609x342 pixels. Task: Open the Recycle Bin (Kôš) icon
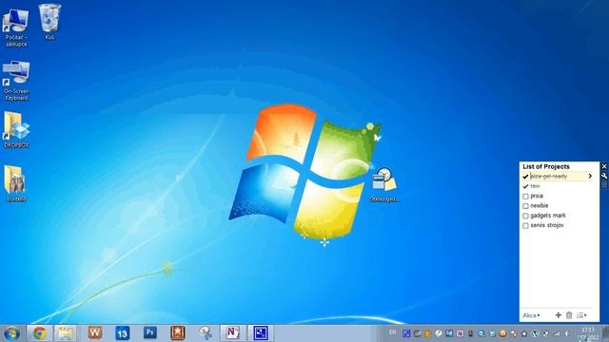point(49,22)
